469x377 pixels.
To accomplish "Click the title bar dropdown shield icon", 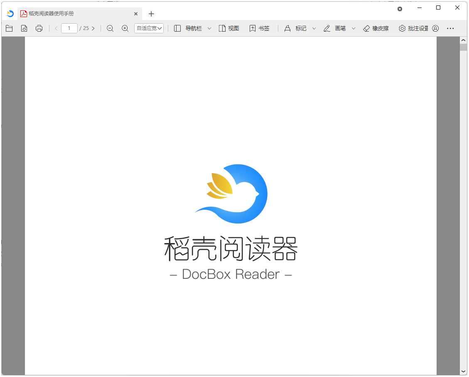I will tap(400, 9).
